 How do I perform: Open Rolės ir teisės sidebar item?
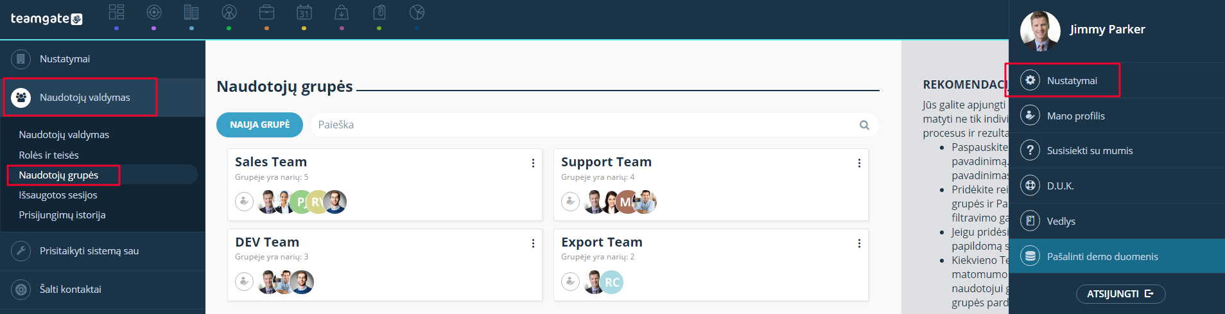(49, 155)
